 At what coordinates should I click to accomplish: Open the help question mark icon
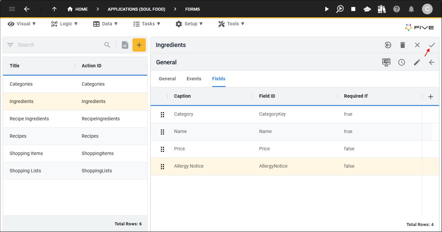[x=397, y=9]
